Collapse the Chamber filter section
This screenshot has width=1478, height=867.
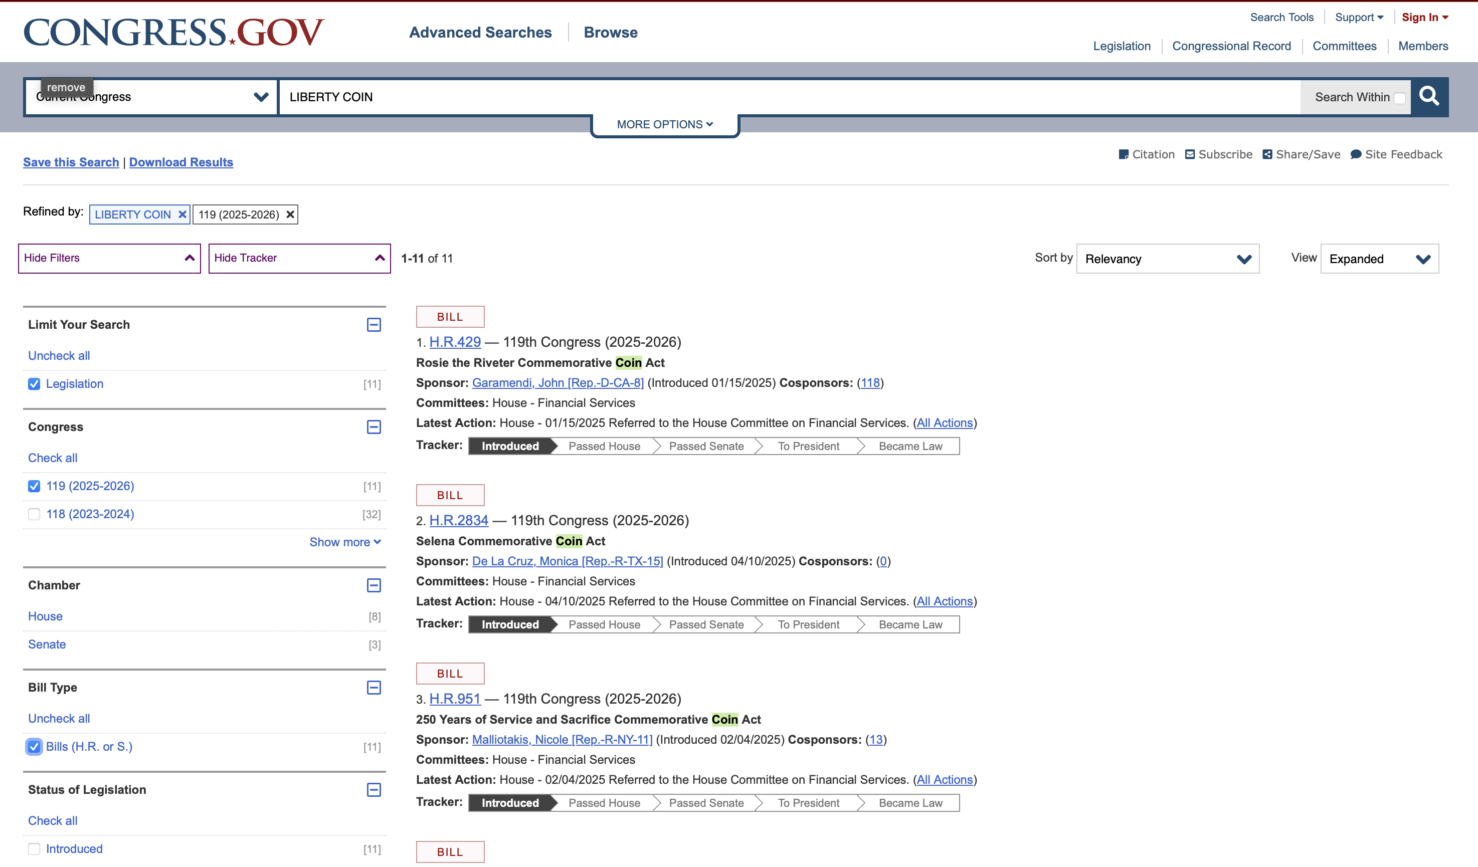(x=374, y=585)
